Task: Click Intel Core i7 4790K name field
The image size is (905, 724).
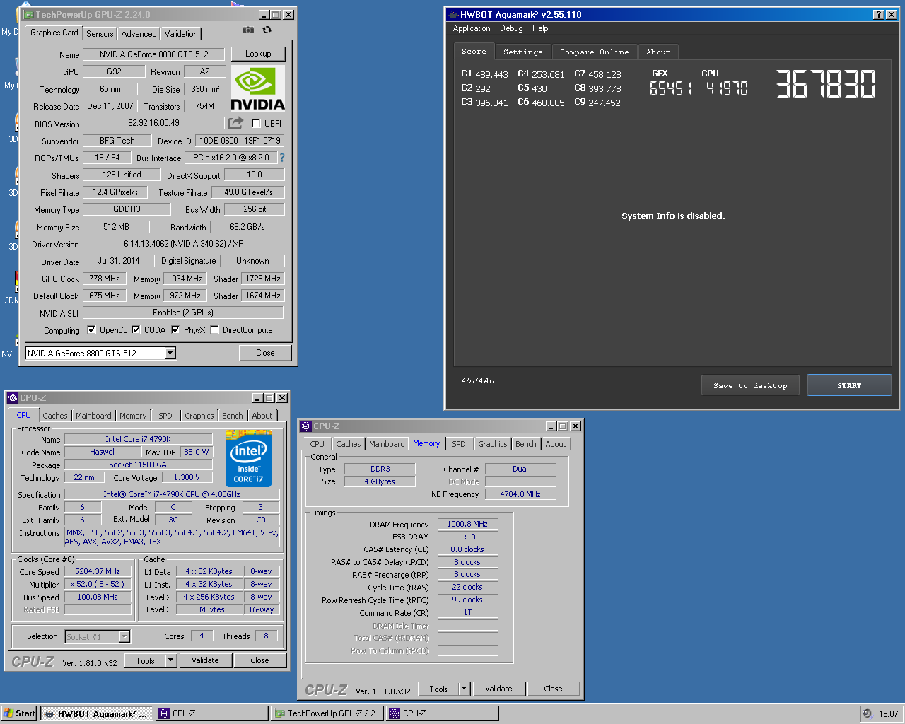Action: [138, 439]
